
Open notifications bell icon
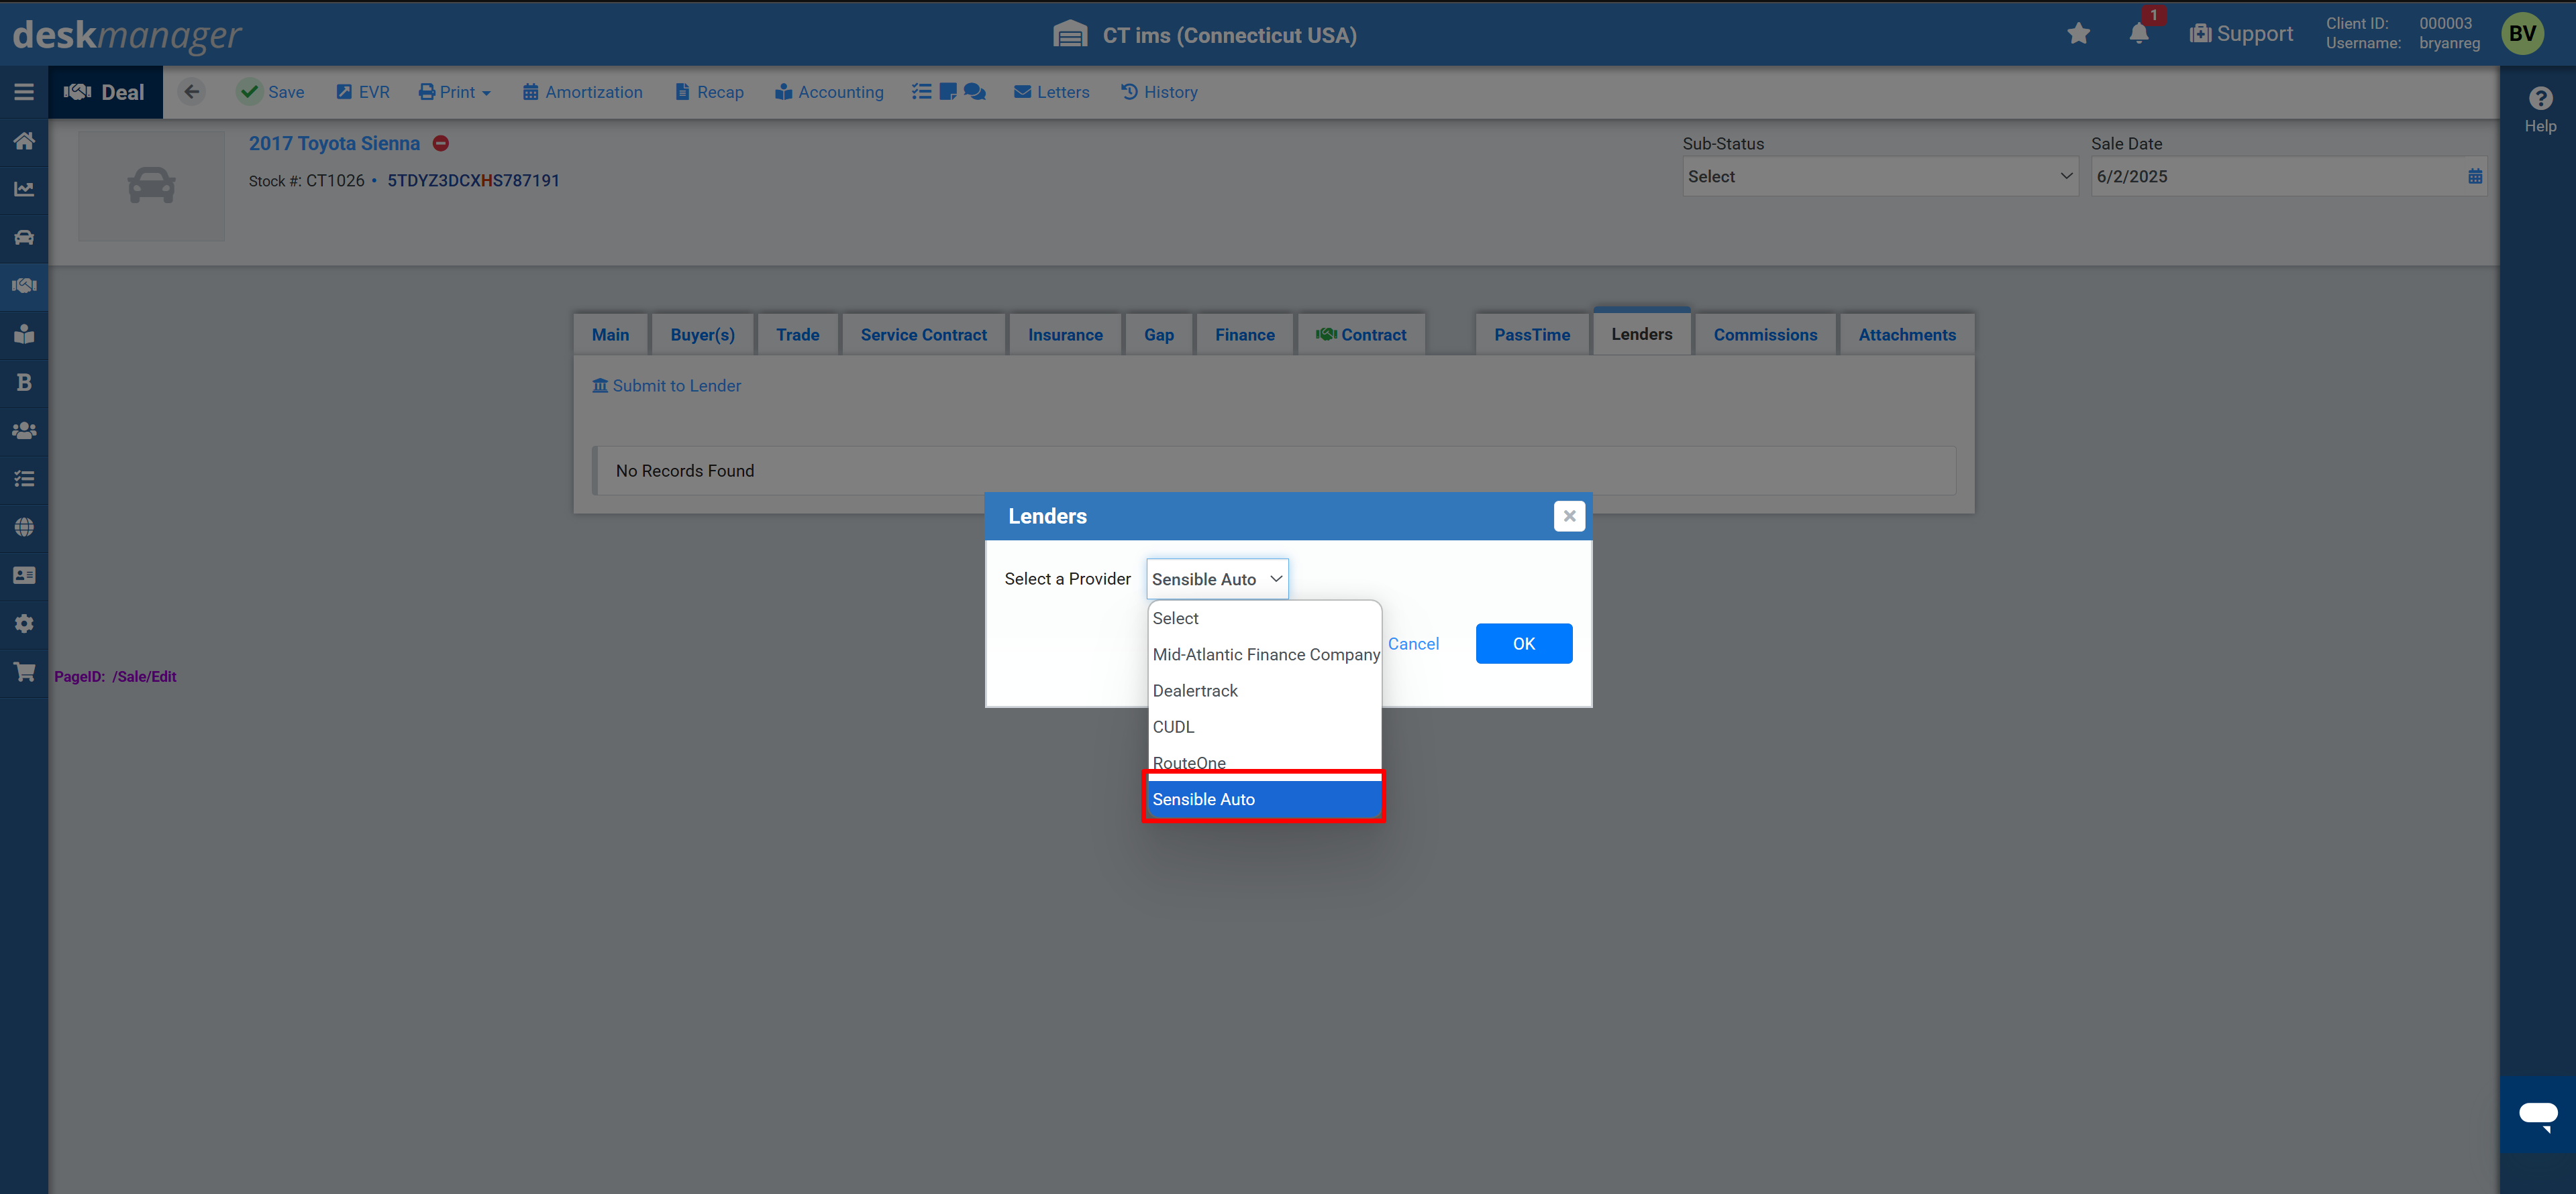(2139, 34)
